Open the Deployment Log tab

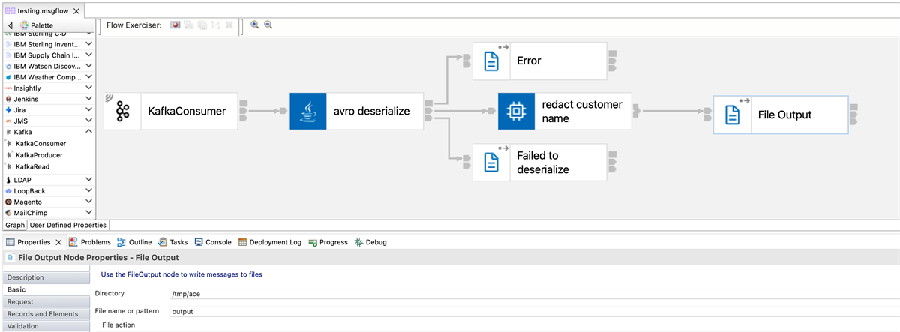(270, 242)
